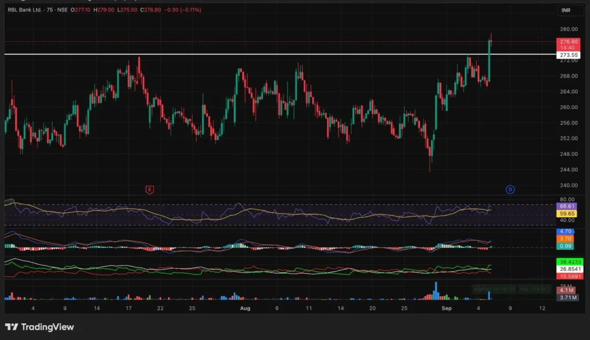Viewport: 590px width, 340px height.
Task: Click the Aug label on time axis
Action: [x=245, y=308]
